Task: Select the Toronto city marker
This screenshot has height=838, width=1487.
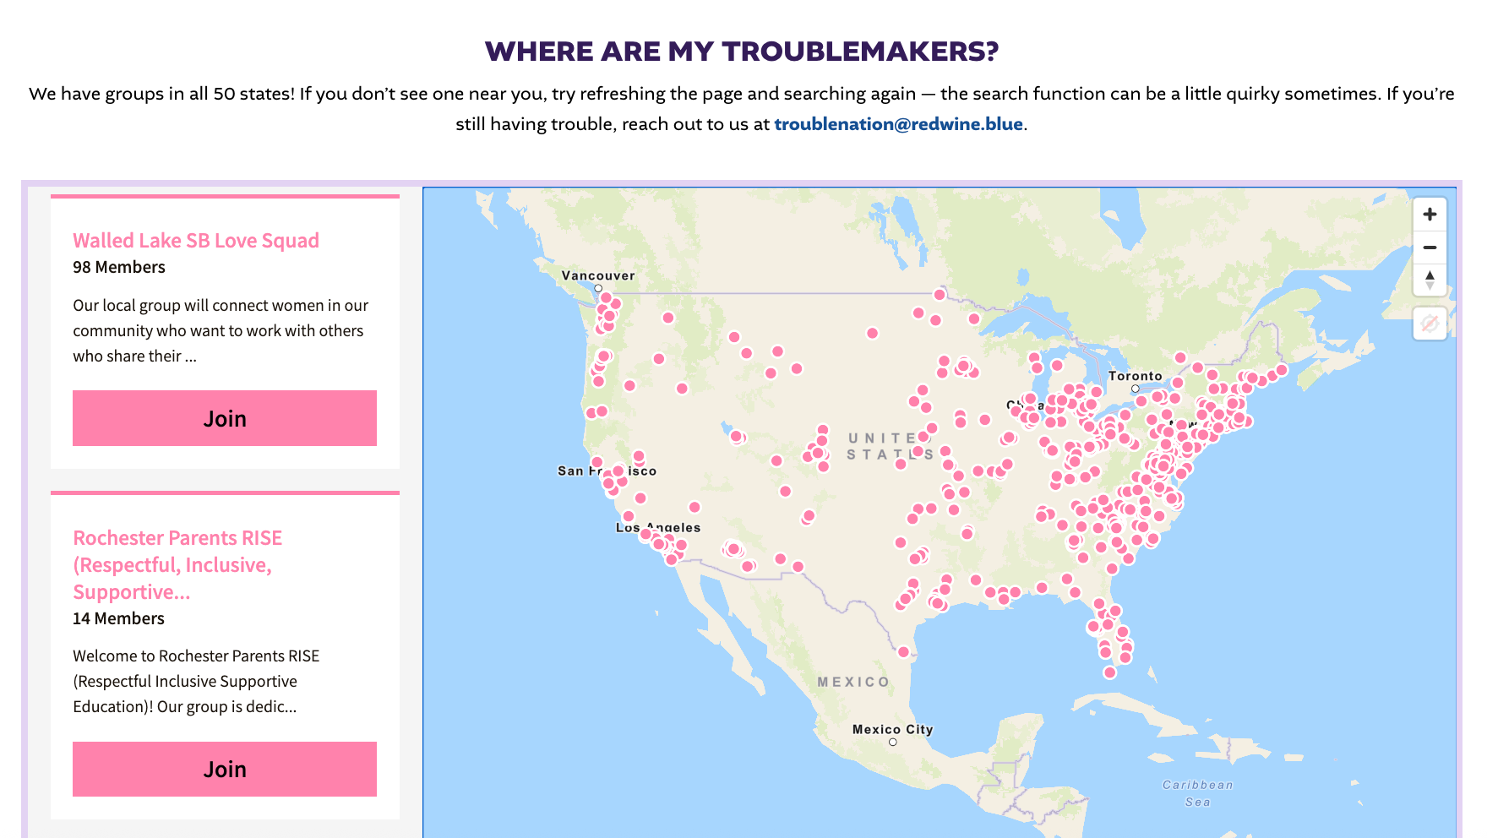Action: pos(1136,389)
